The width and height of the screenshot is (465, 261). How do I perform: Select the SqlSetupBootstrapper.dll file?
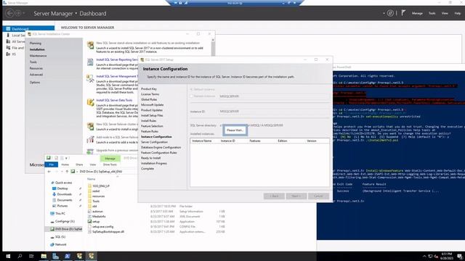[106, 232]
